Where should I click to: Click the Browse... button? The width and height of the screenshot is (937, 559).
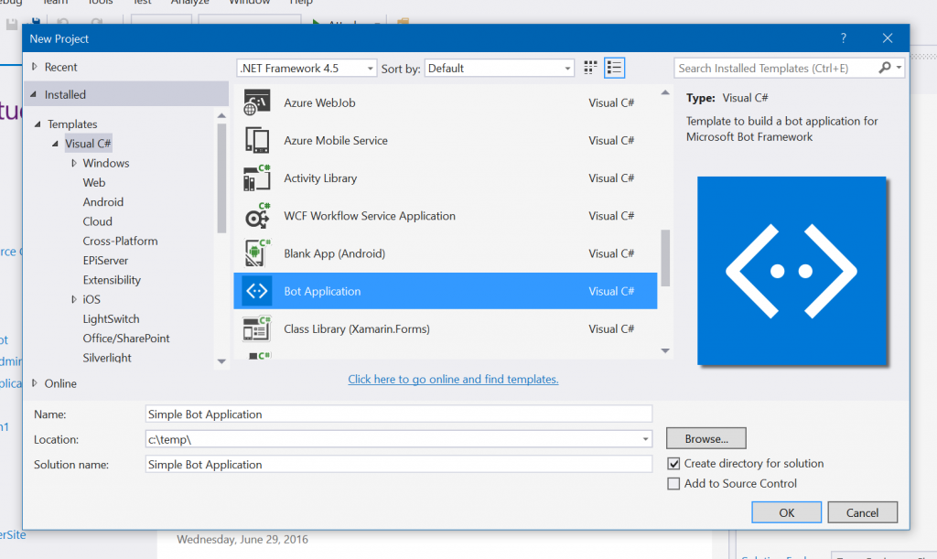706,438
